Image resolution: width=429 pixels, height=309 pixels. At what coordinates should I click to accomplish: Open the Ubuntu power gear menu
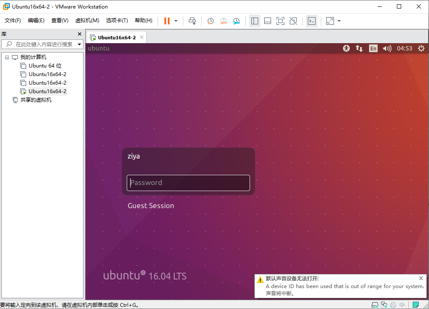point(421,48)
